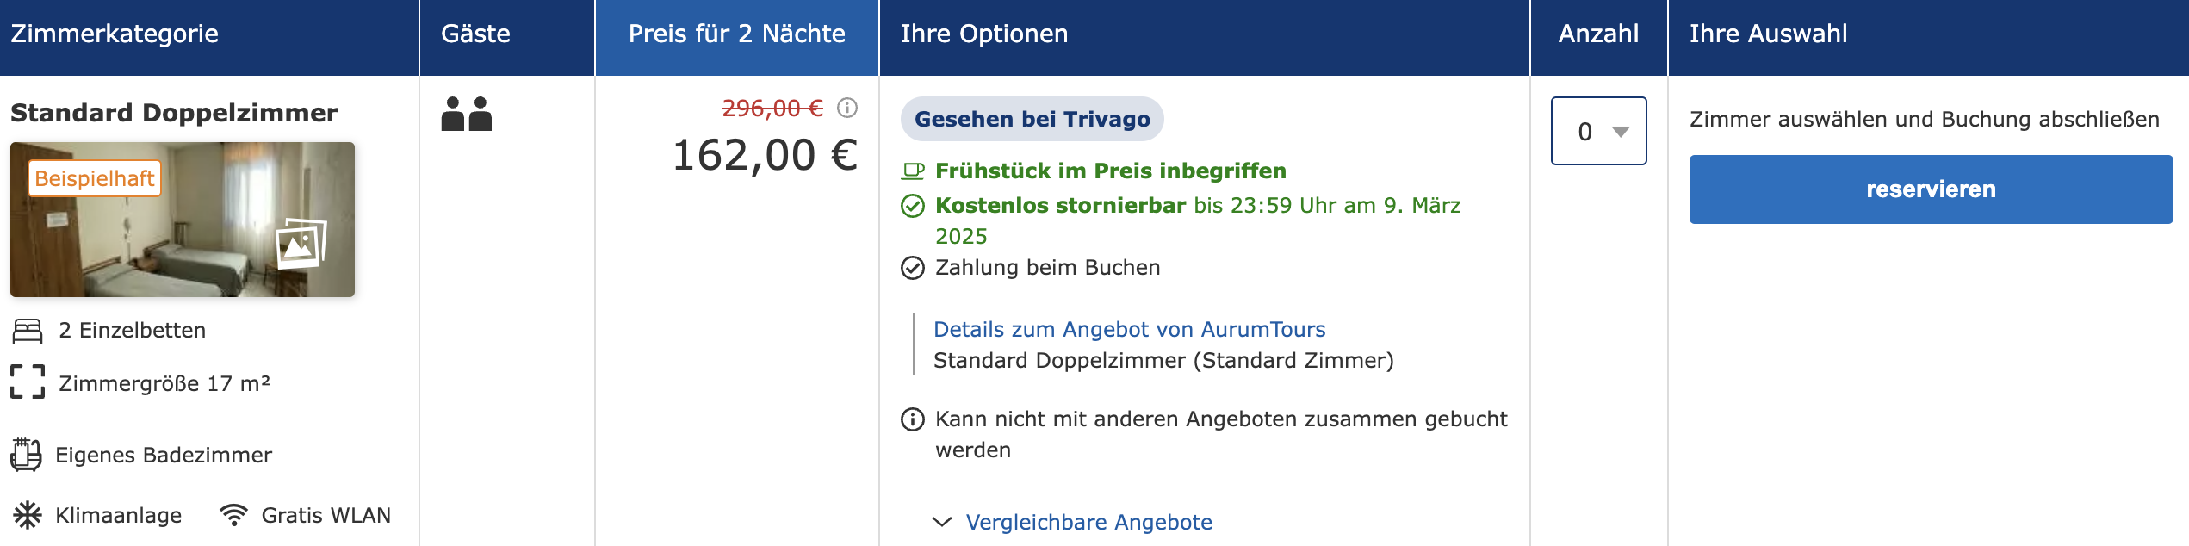Click the snowflake Klimaanlage icon
The width and height of the screenshot is (2189, 546).
coord(28,515)
